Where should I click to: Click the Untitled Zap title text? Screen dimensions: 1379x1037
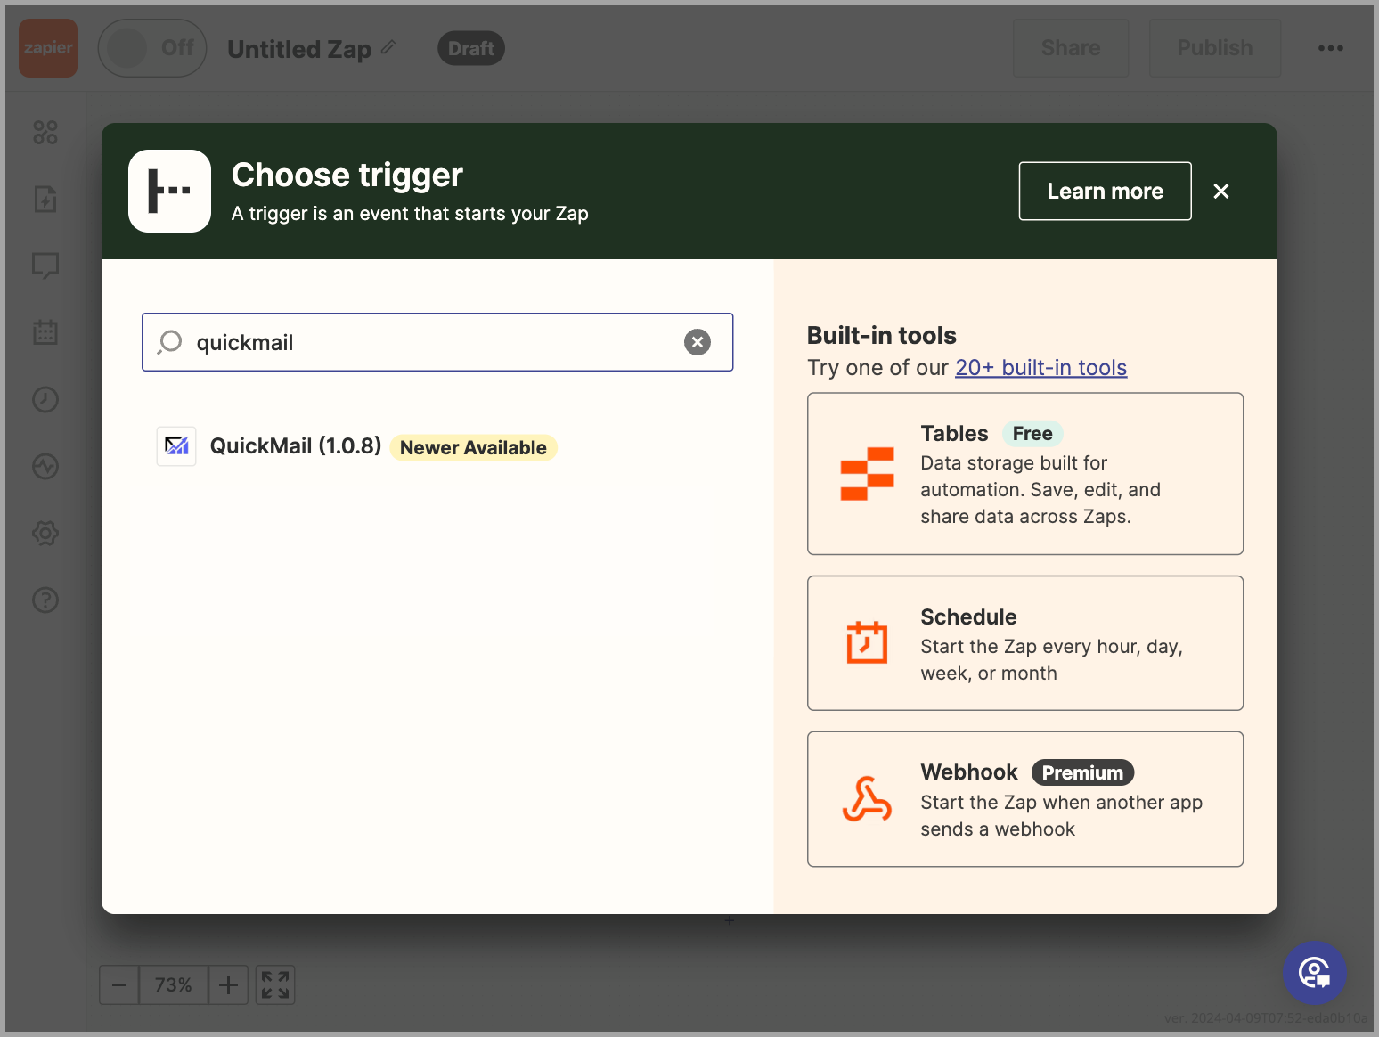[x=299, y=49]
